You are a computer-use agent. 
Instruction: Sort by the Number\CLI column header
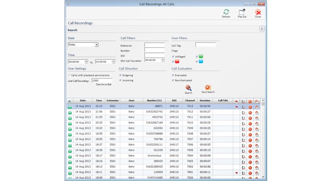[154, 101]
